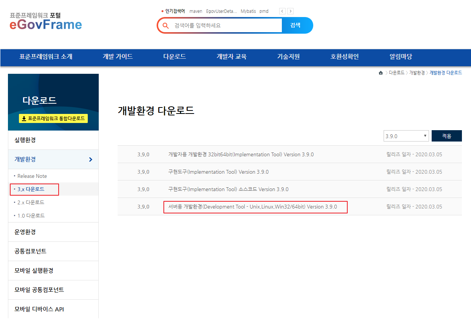
Task: Click the search keyword input field
Action: pyautogui.click(x=227, y=26)
